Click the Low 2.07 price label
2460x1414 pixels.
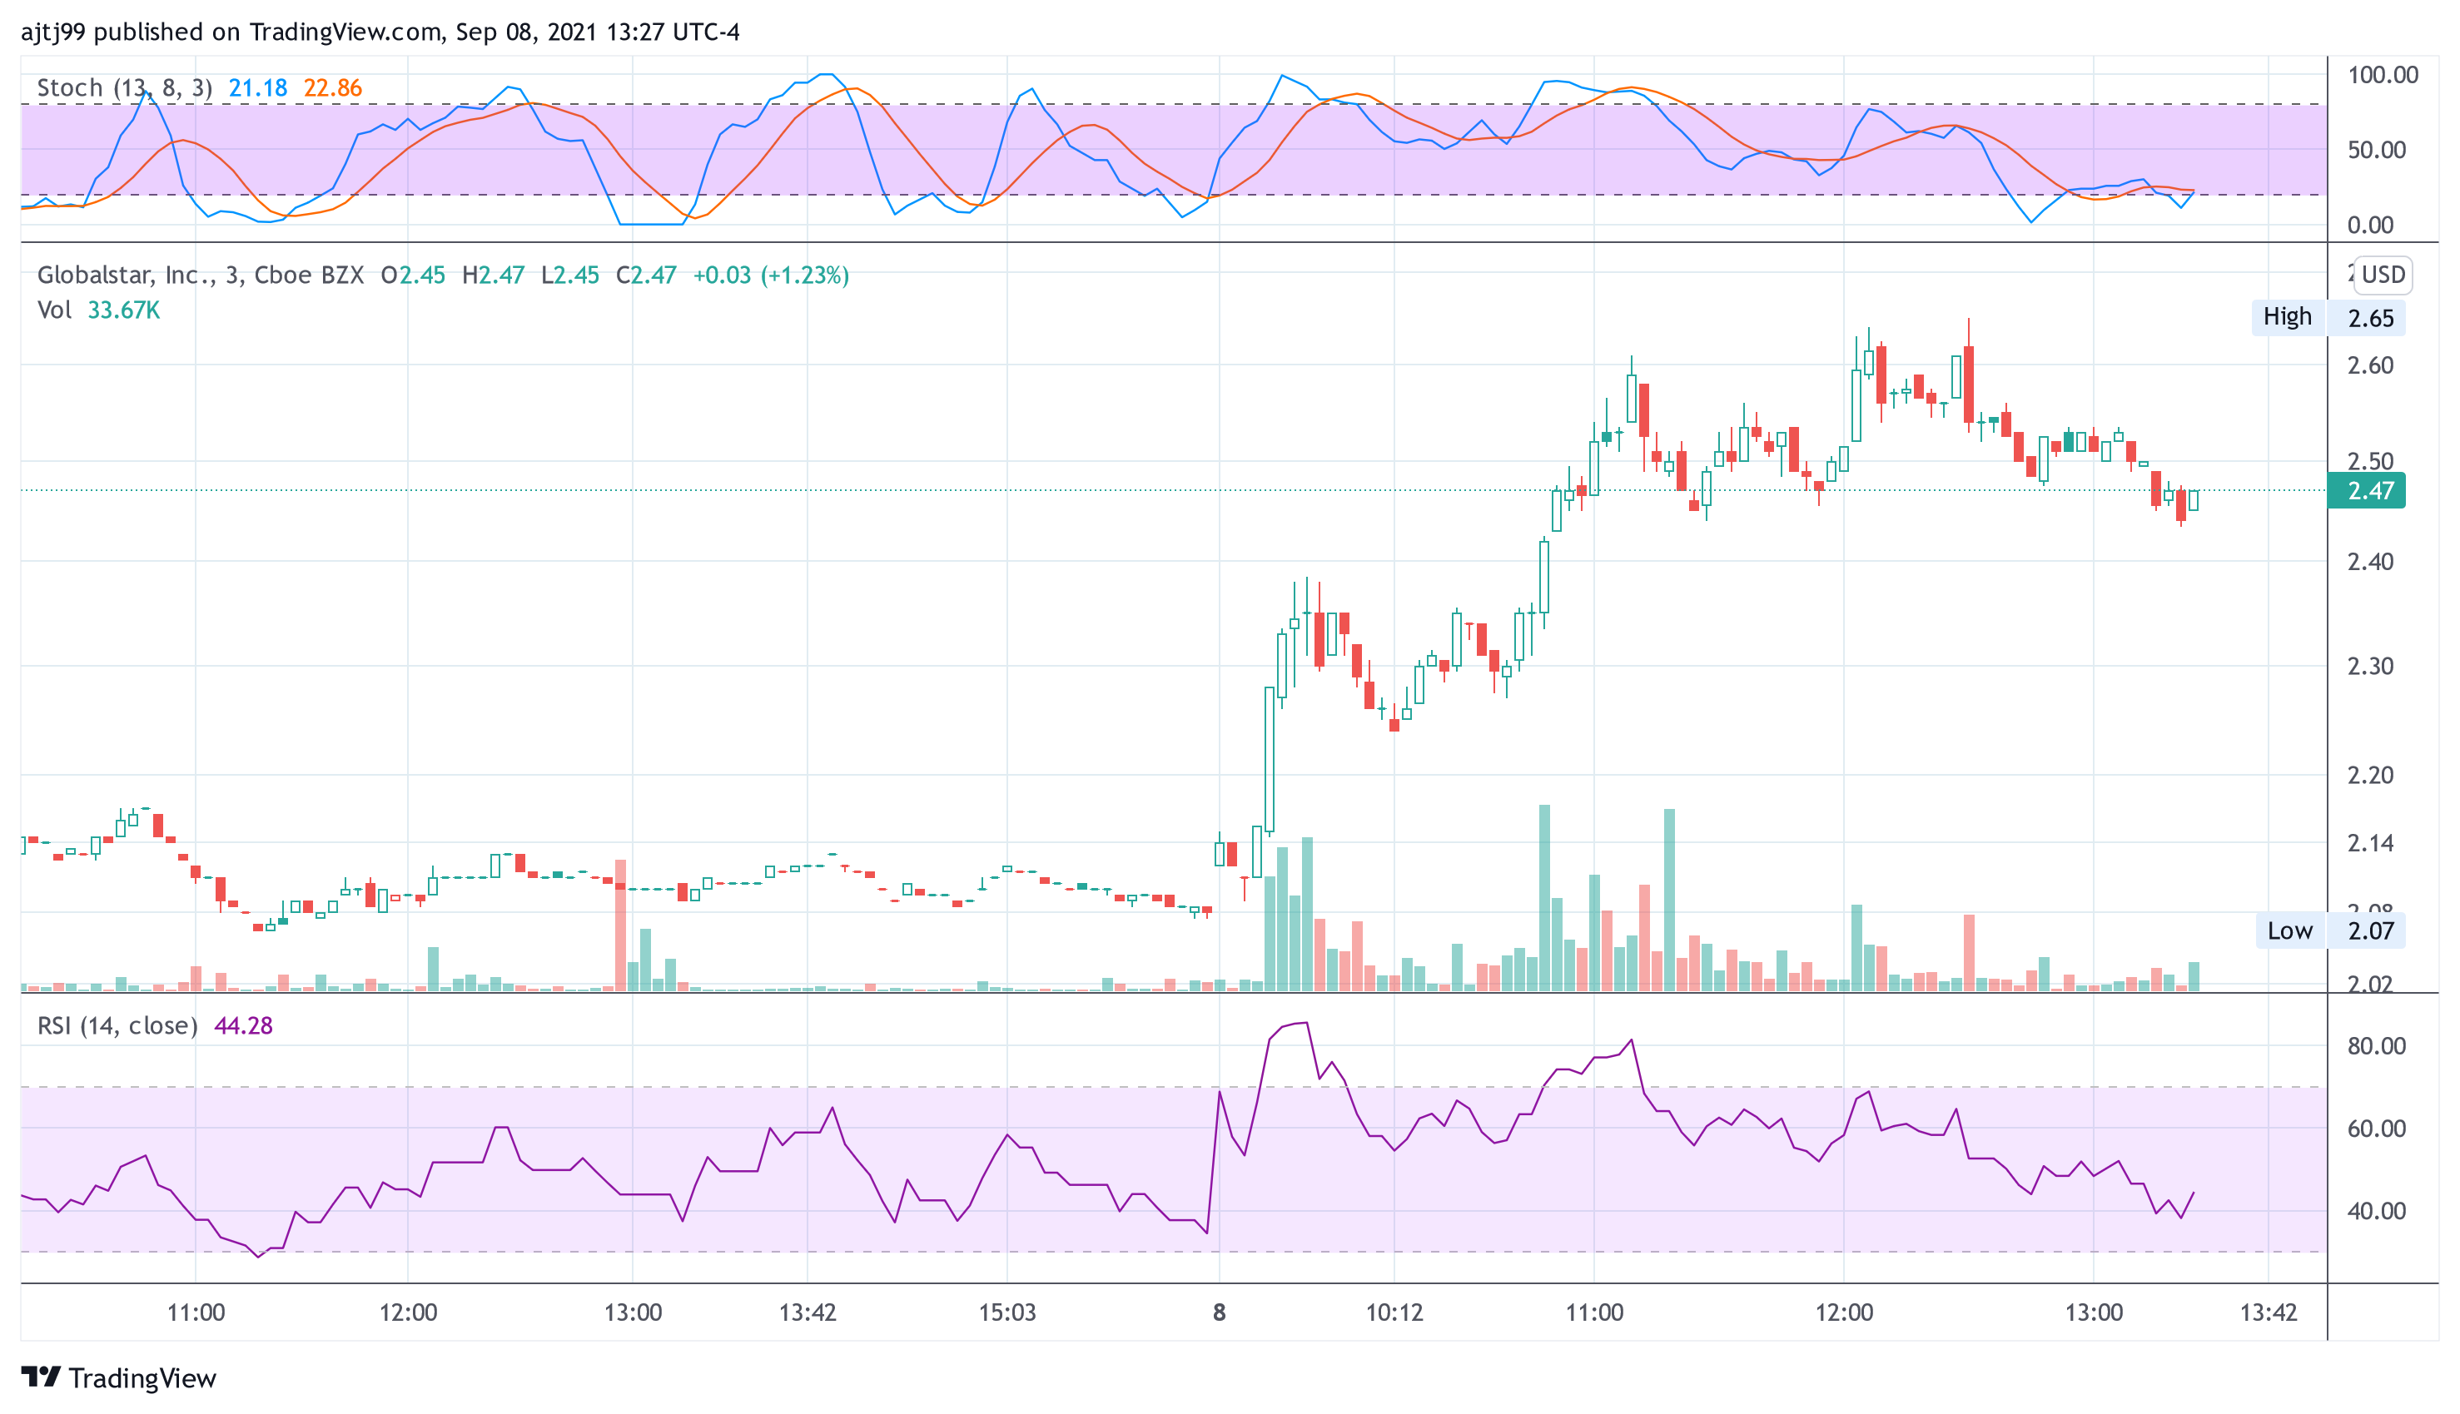[x=2329, y=930]
